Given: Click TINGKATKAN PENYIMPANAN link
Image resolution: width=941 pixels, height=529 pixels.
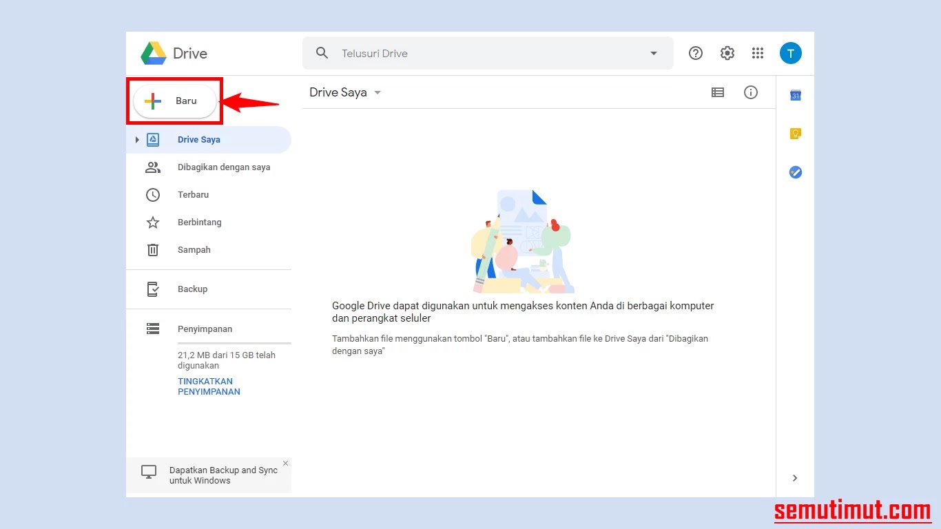Looking at the screenshot, I should pos(209,386).
